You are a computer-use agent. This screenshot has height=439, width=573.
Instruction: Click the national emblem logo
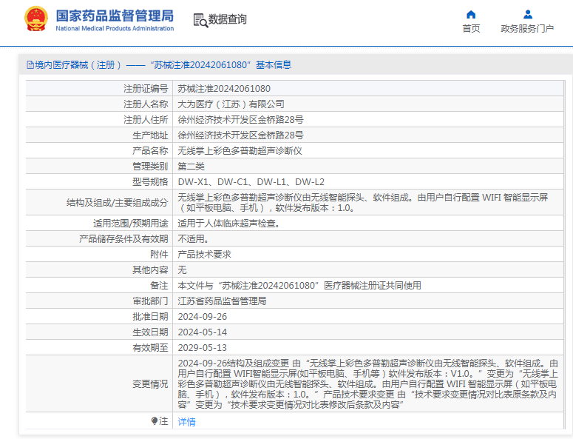[x=36, y=19]
